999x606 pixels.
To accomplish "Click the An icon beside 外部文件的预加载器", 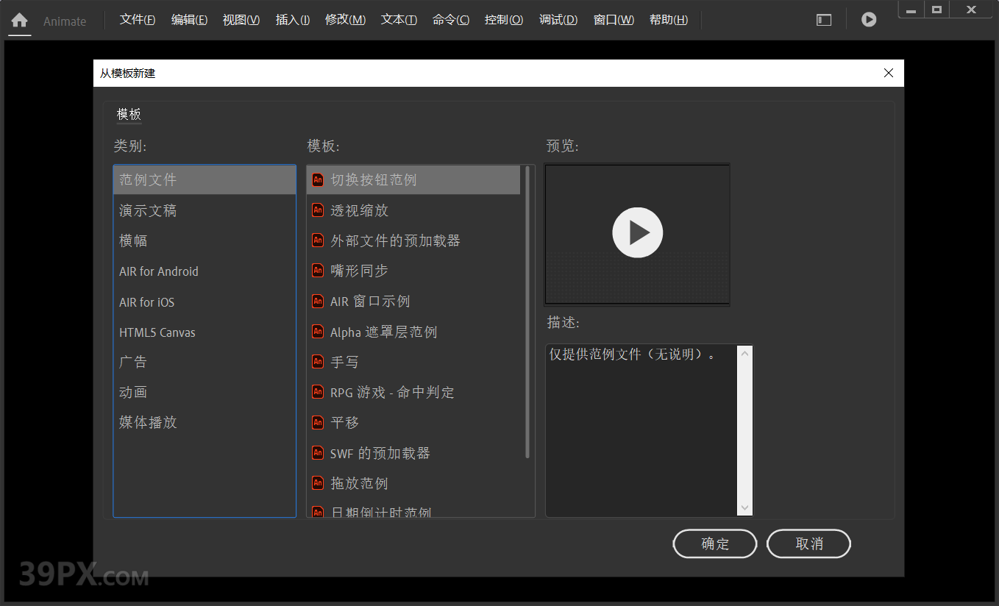I will click(x=318, y=240).
